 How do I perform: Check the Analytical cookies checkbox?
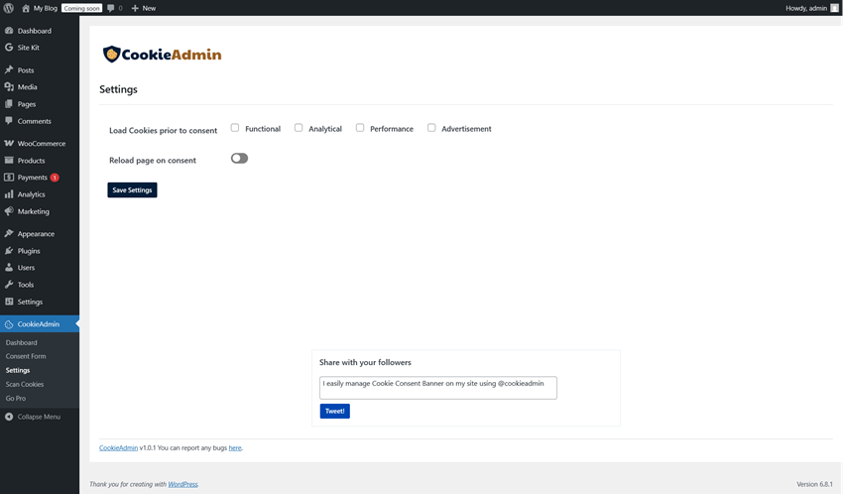coord(299,128)
